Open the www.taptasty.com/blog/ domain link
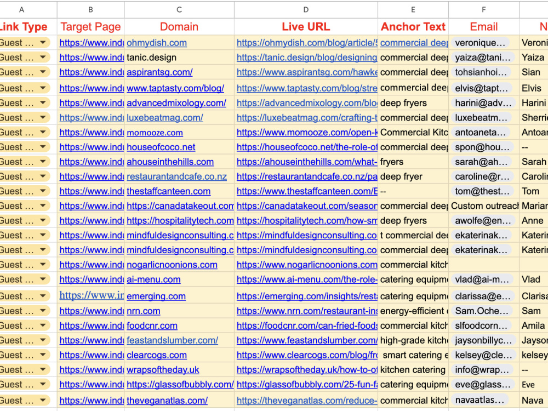Image resolution: width=548 pixels, height=411 pixels. [175, 88]
